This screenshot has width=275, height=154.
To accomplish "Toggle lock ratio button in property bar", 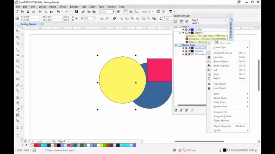I will (76, 18).
